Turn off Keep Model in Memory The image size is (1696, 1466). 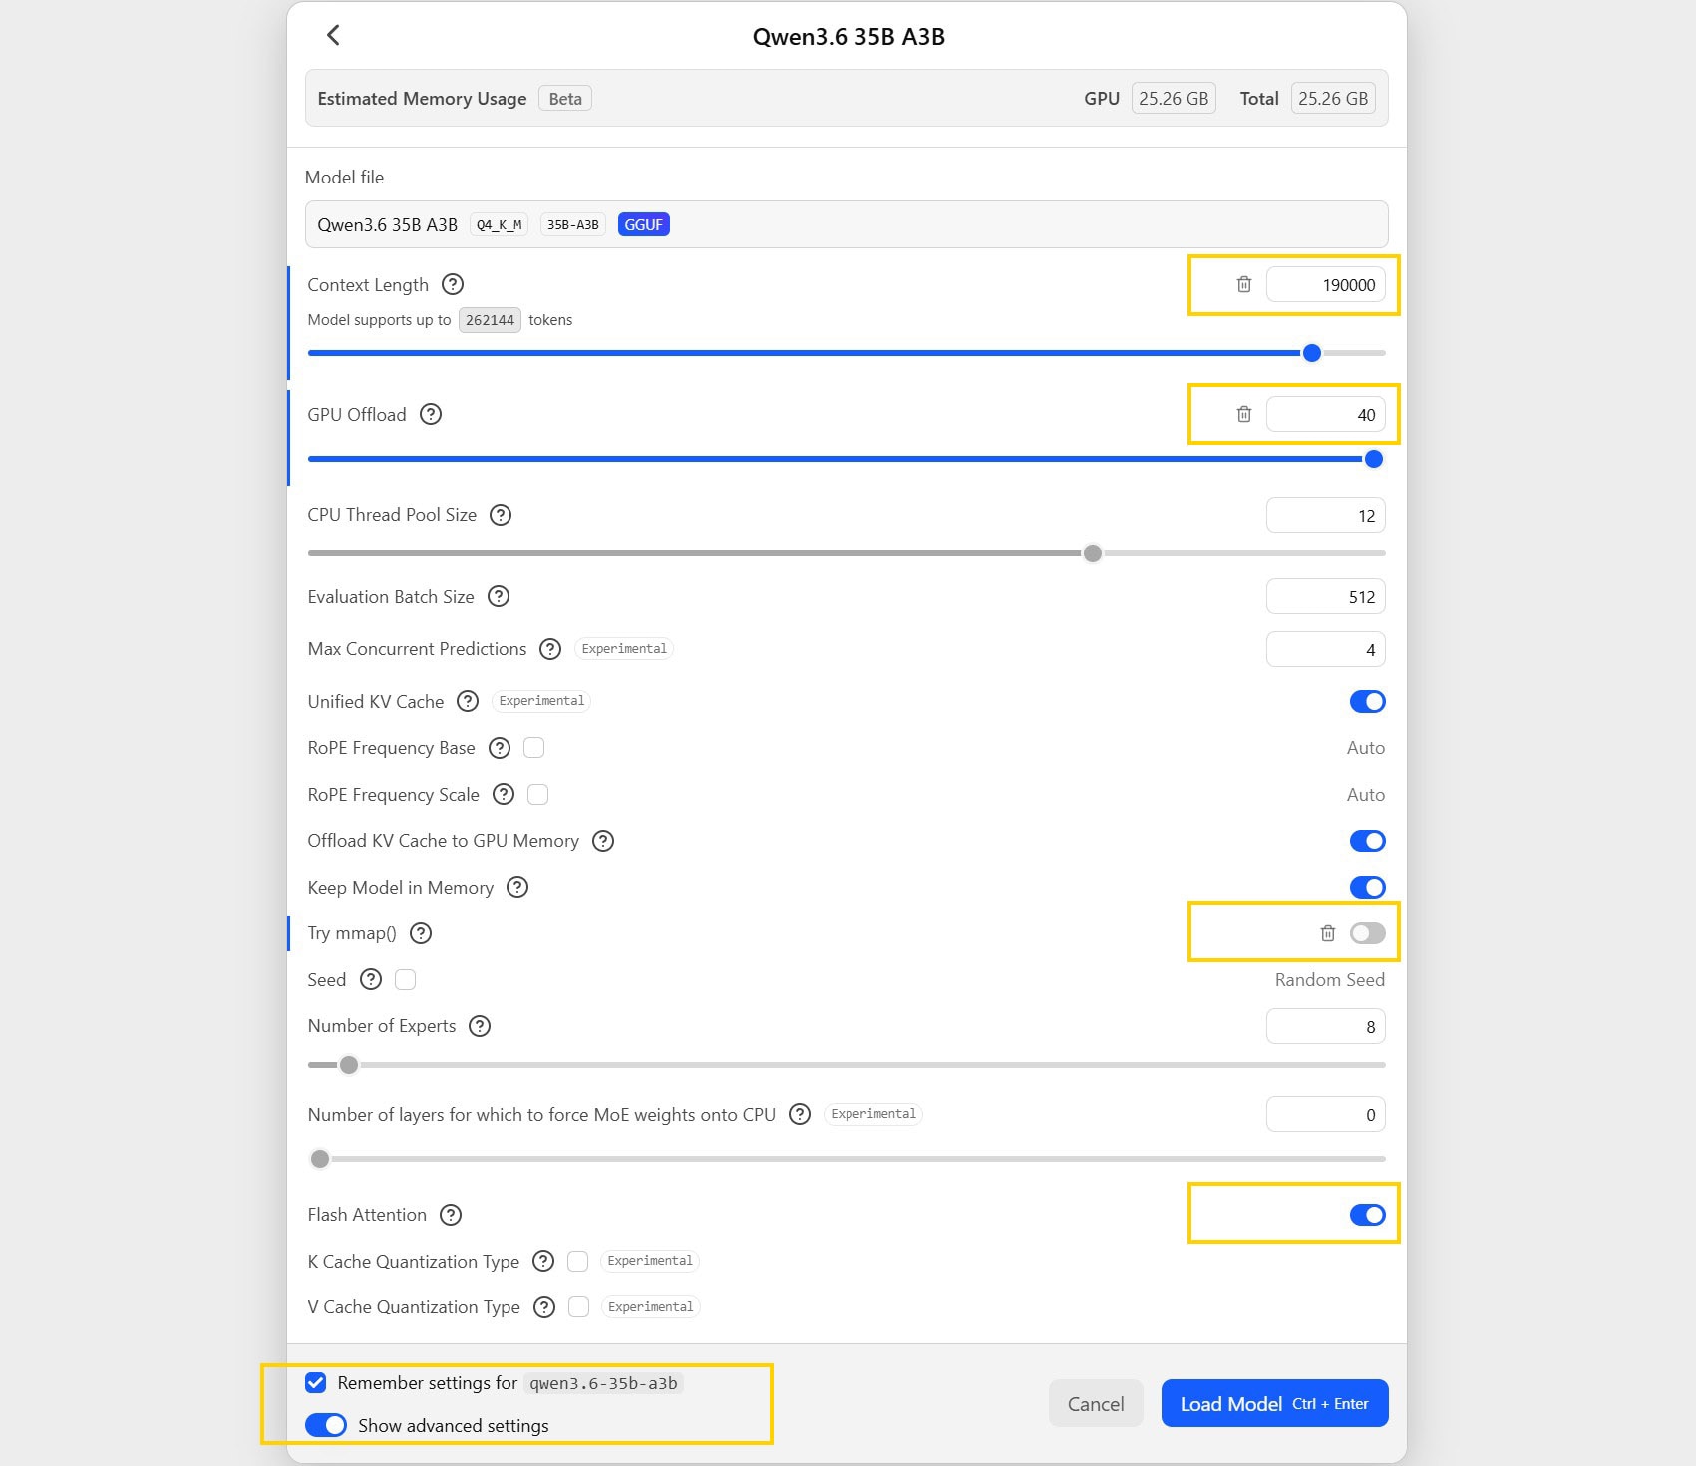(x=1367, y=887)
